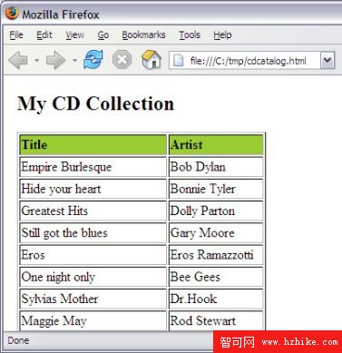Click the green Title column header

93,144
